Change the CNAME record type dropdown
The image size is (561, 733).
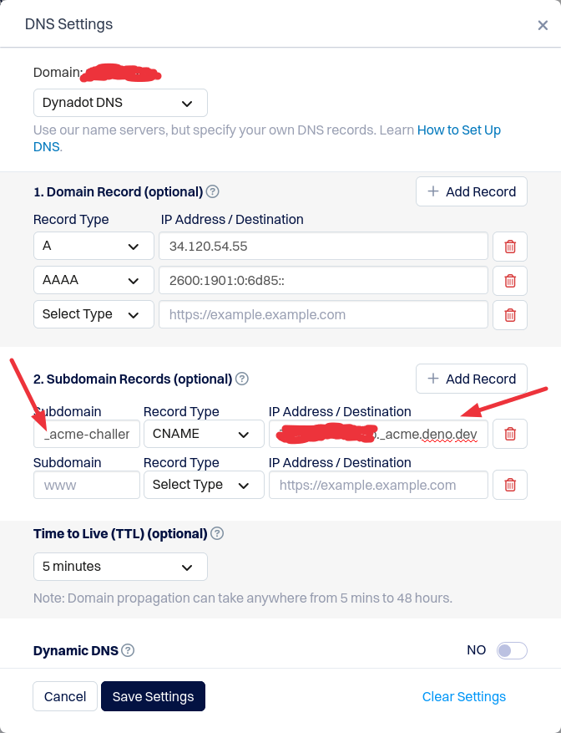click(204, 434)
